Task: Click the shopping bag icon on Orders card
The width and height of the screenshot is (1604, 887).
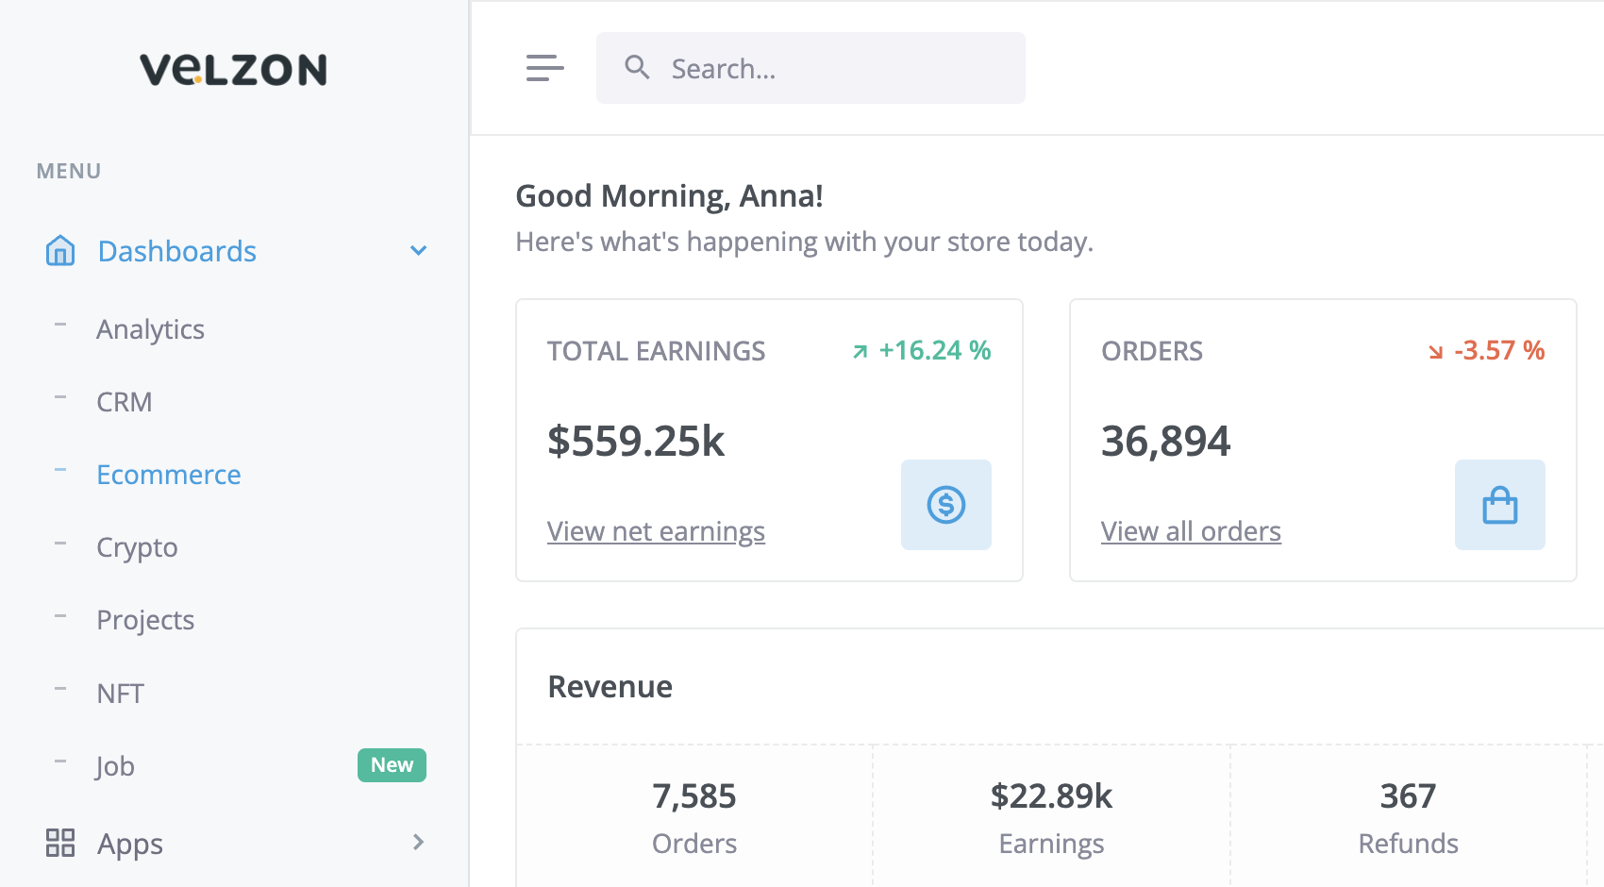Action: click(x=1499, y=505)
